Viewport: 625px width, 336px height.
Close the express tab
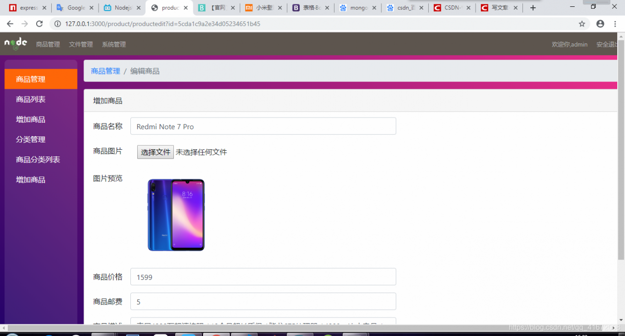44,8
